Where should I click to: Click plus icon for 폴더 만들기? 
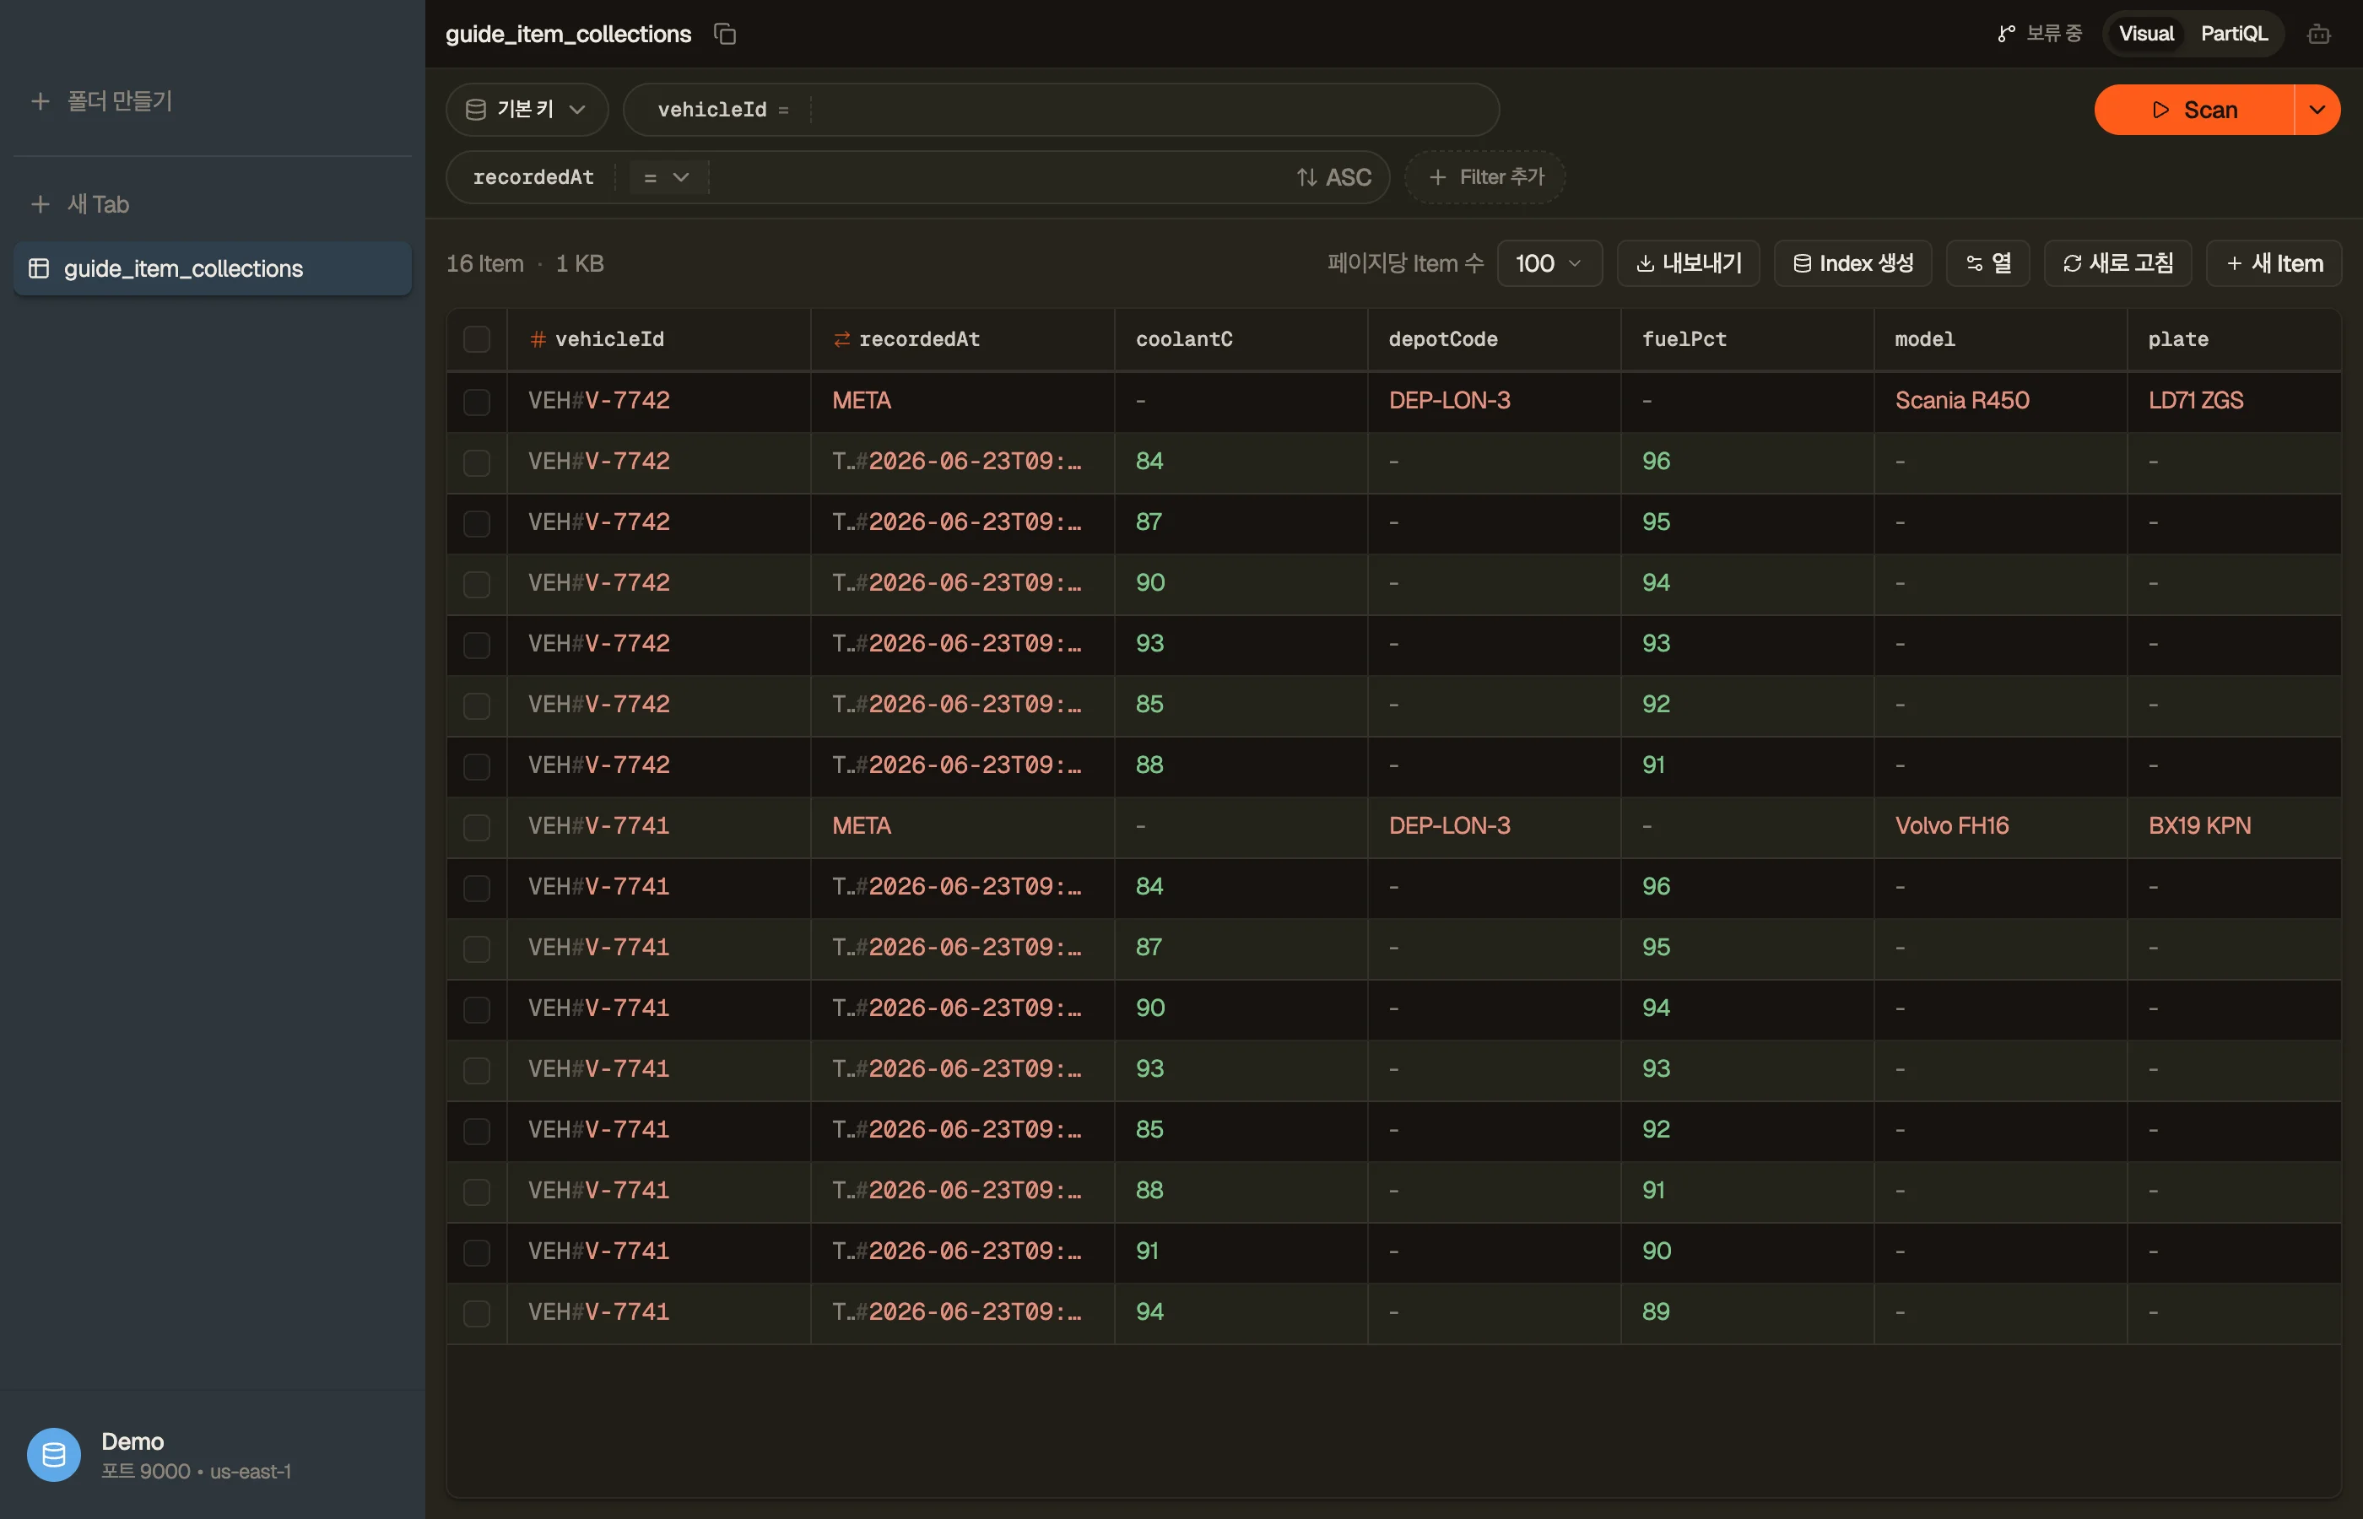[41, 100]
